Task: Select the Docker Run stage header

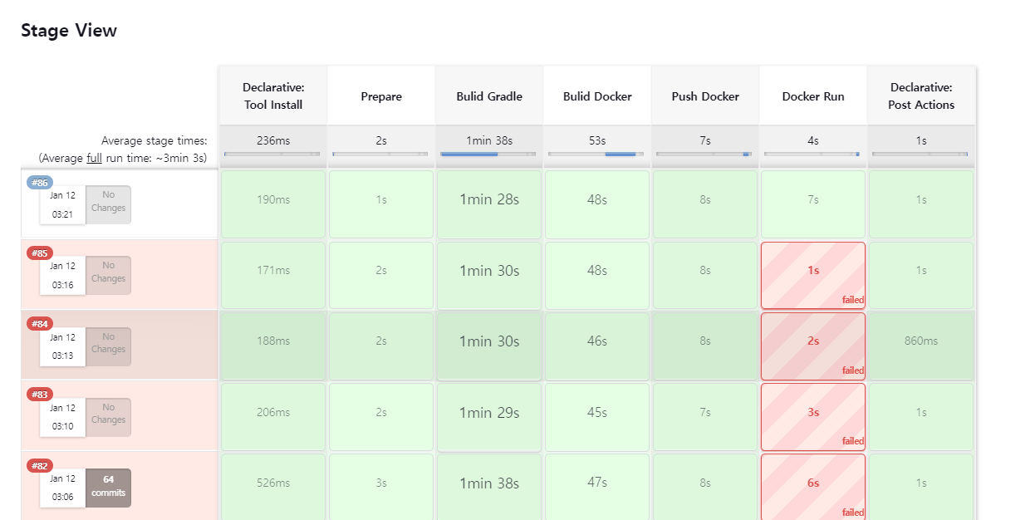Action: tap(812, 96)
